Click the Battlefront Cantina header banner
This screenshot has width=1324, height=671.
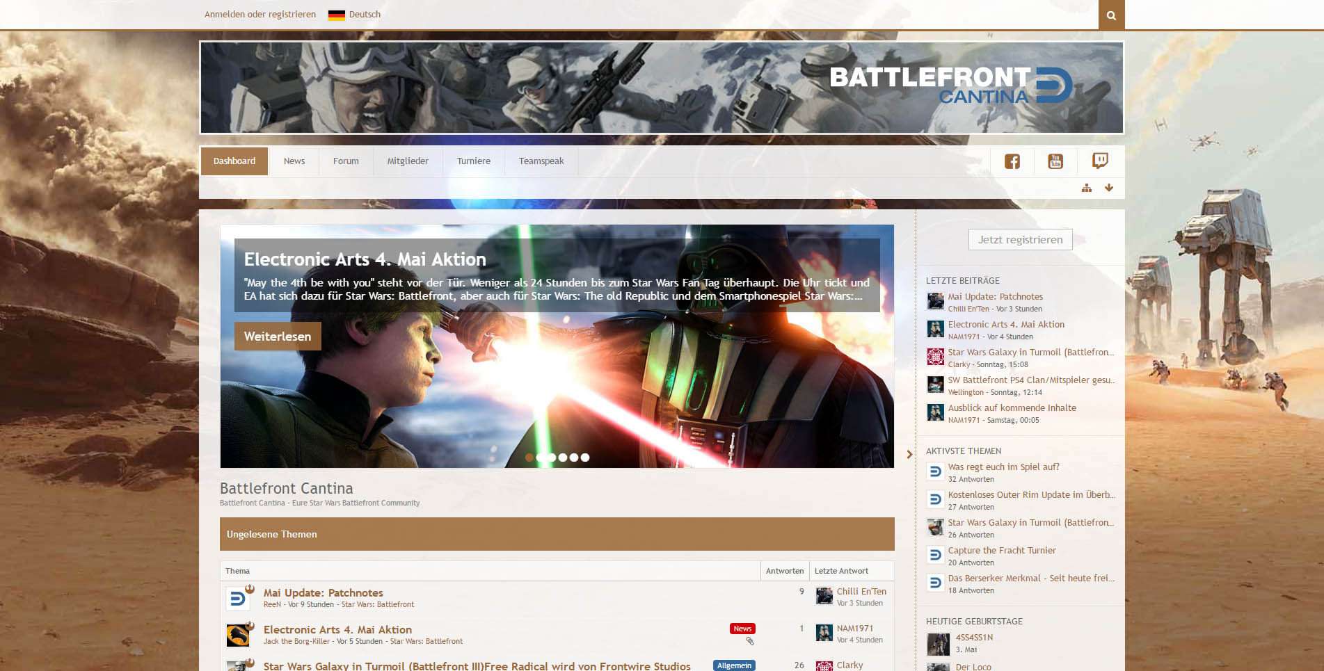[x=662, y=88]
